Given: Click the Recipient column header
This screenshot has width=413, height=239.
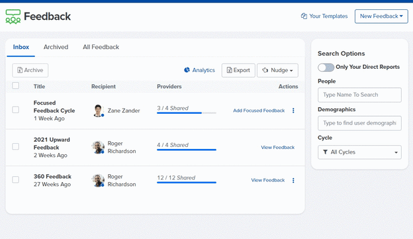Looking at the screenshot, I should (x=103, y=87).
